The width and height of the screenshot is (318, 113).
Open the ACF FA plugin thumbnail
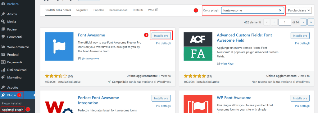198,46
